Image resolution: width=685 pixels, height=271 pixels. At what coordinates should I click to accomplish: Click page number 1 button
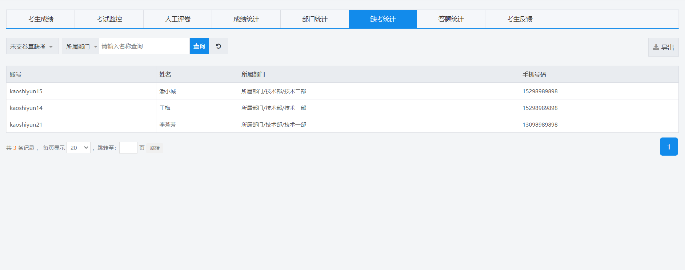coord(669,147)
